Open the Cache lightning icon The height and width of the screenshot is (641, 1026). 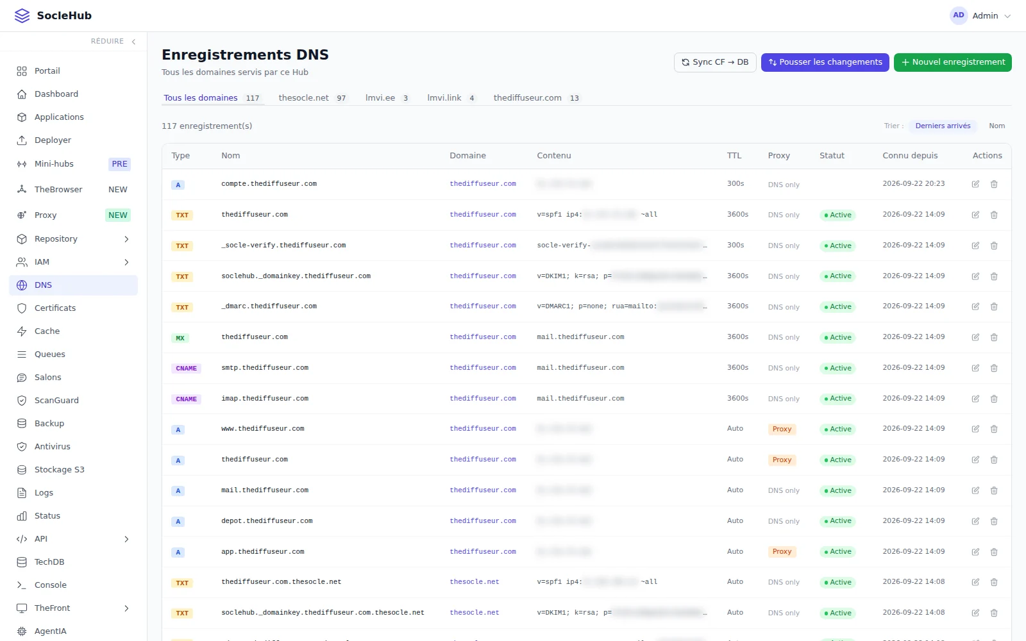click(x=22, y=331)
